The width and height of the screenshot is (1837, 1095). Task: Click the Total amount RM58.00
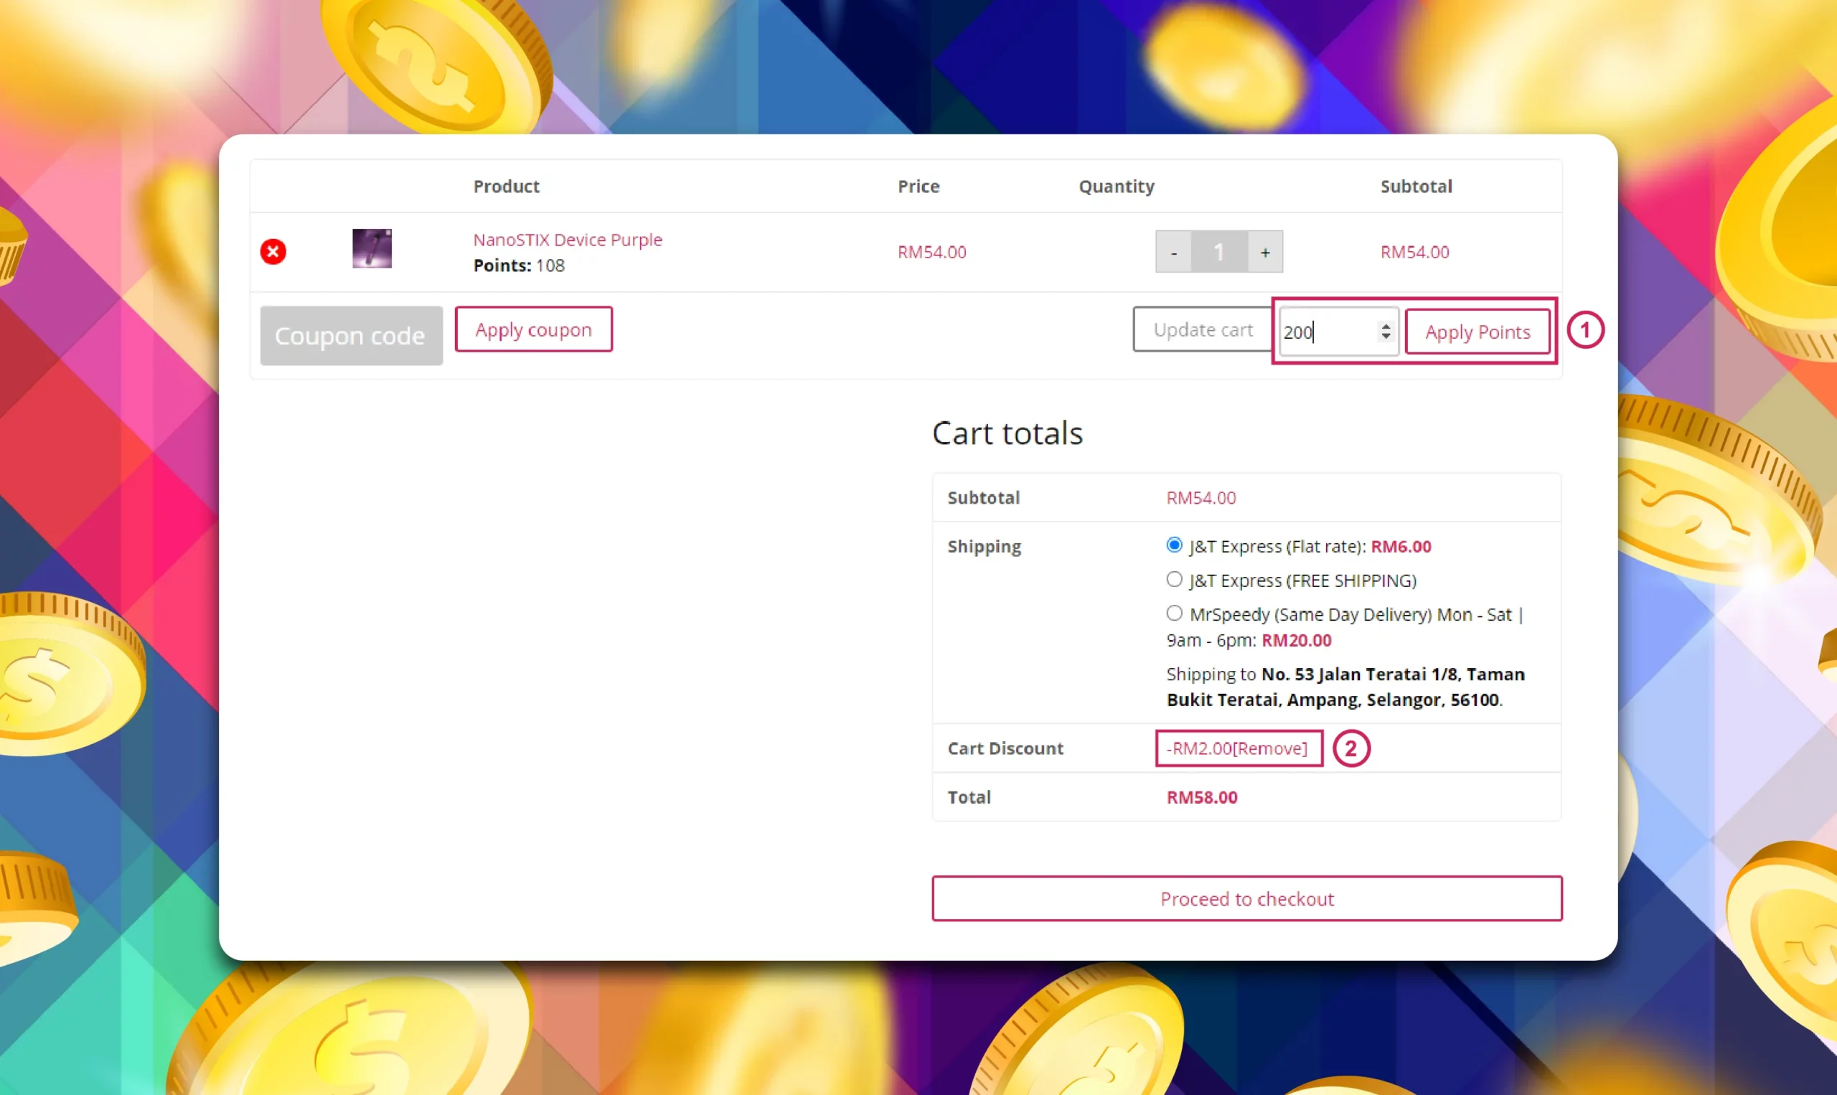tap(1202, 797)
